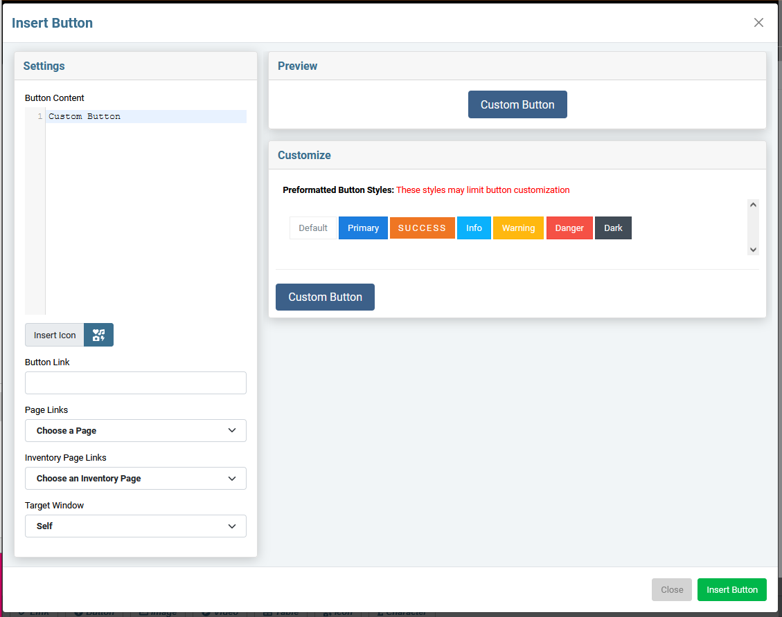Click the Insert Icon label button
Viewport: 782px width, 617px height.
[x=54, y=335]
